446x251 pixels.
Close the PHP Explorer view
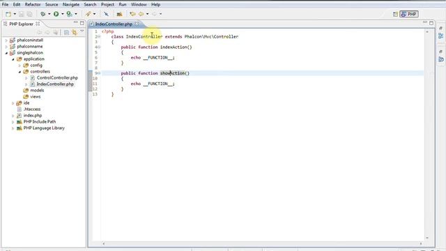38,24
